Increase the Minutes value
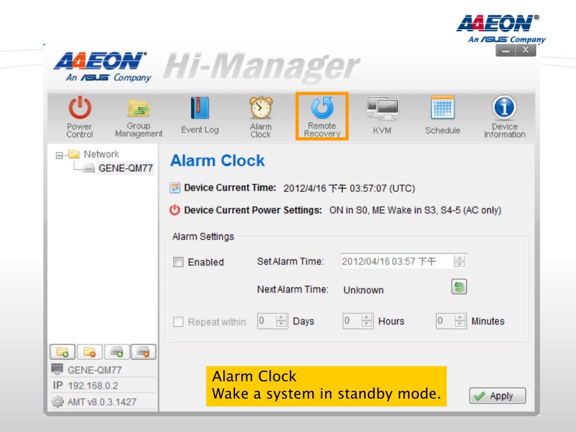The image size is (576, 432). [460, 318]
